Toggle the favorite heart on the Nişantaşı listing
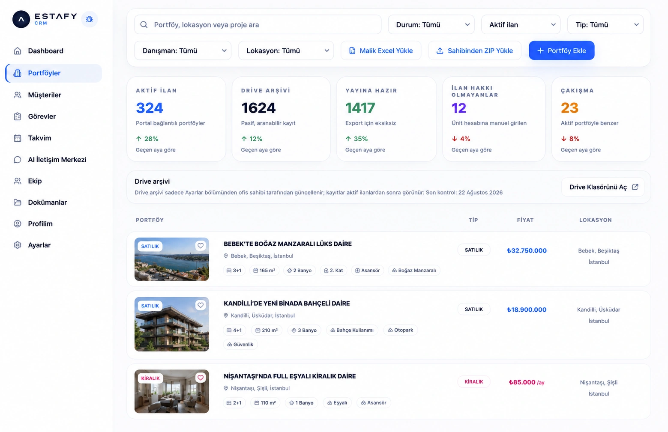668x432 pixels. (201, 378)
